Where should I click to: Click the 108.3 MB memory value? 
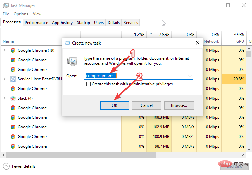coord(161,118)
